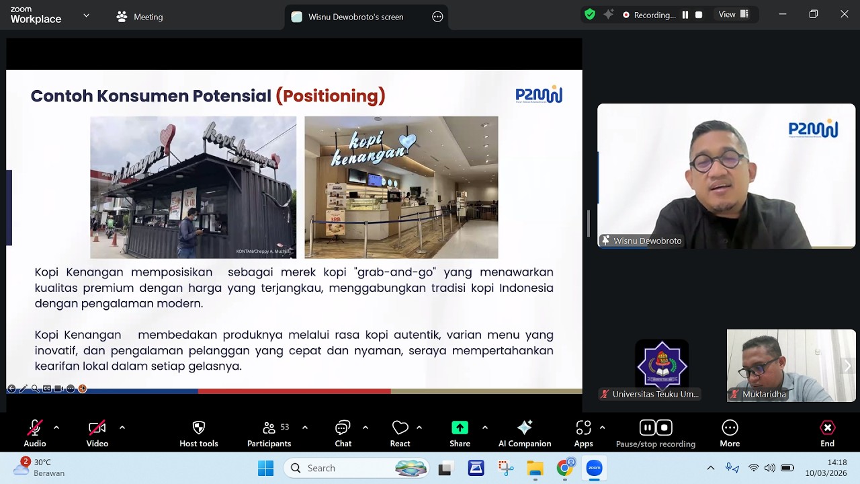The image size is (860, 484).
Task: Show hidden system tray icons
Action: coord(711,468)
